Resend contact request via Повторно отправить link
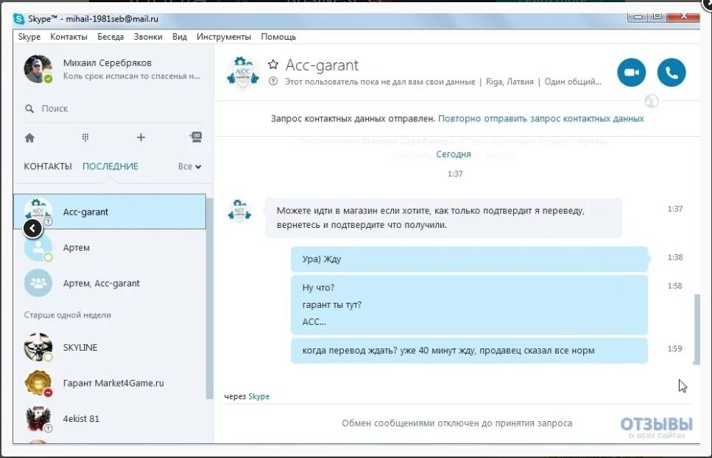 [x=541, y=118]
